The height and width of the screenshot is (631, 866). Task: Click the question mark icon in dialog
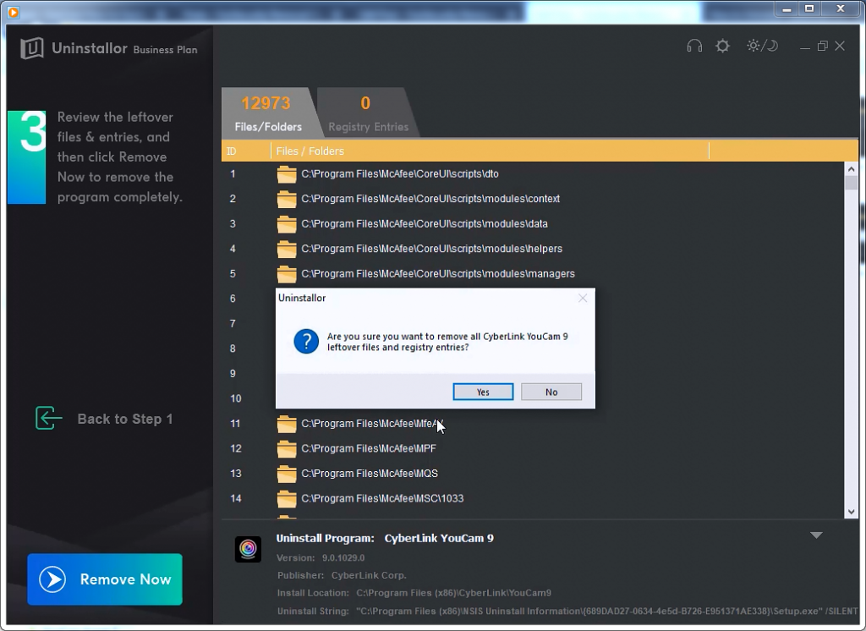click(306, 342)
